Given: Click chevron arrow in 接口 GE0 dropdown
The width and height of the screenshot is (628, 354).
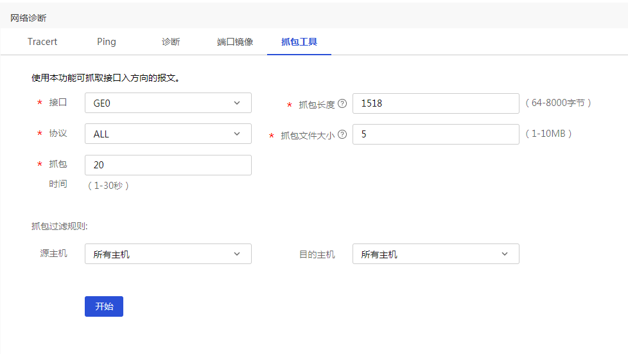Looking at the screenshot, I should [237, 103].
